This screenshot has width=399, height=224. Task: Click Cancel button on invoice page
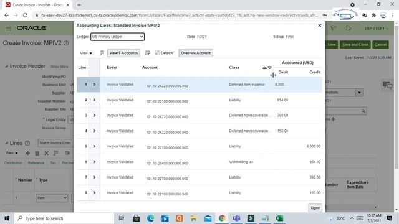pos(380,45)
